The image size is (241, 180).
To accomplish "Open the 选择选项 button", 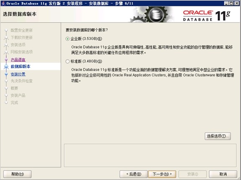I will (x=218, y=136).
